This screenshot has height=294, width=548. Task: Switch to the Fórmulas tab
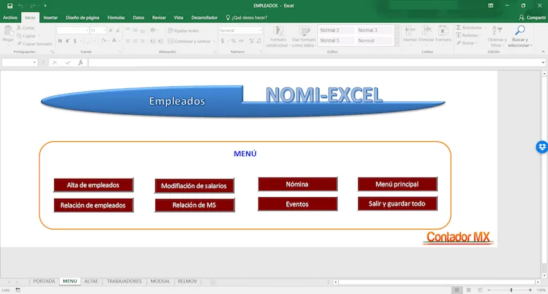(116, 17)
